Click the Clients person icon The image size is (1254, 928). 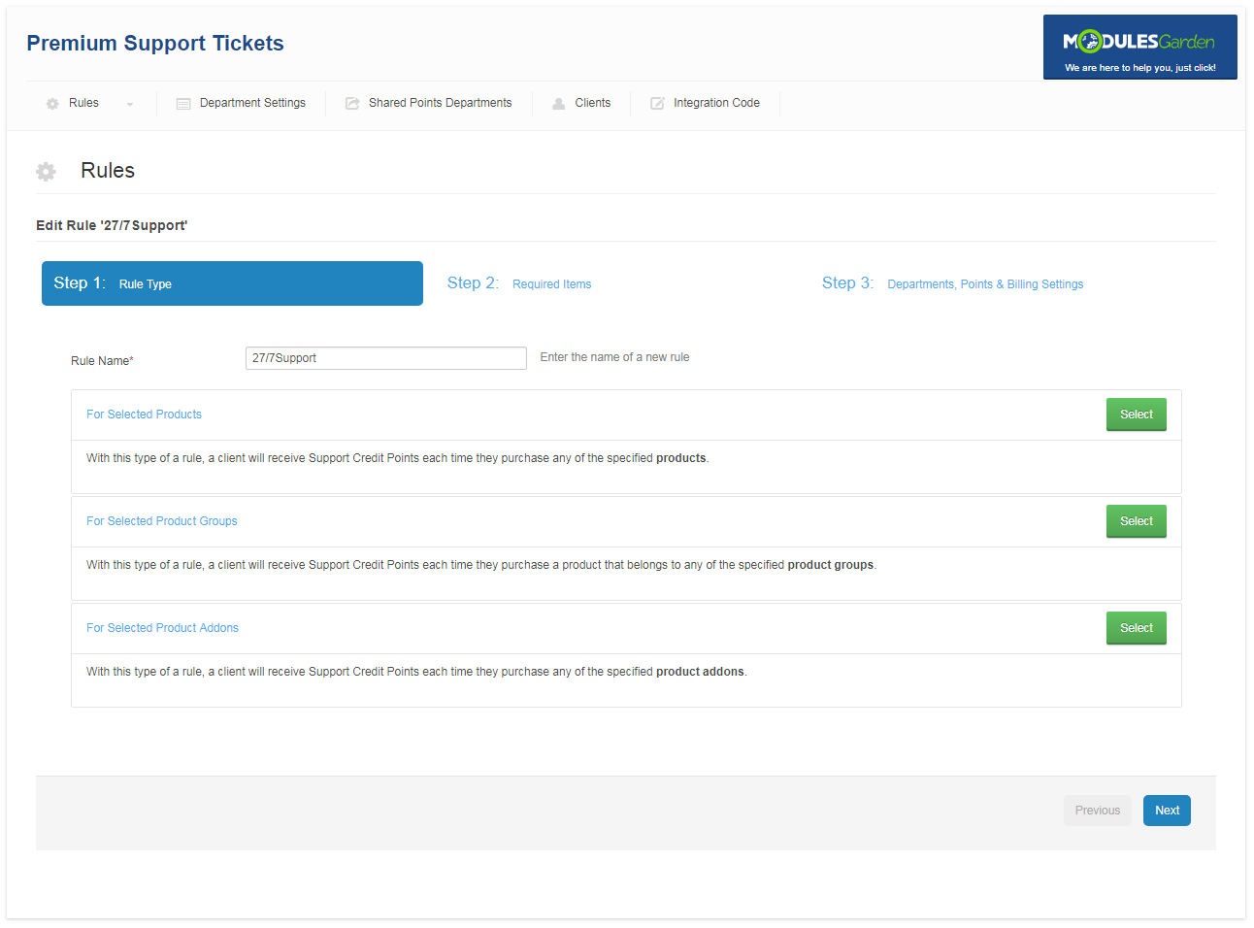[559, 104]
